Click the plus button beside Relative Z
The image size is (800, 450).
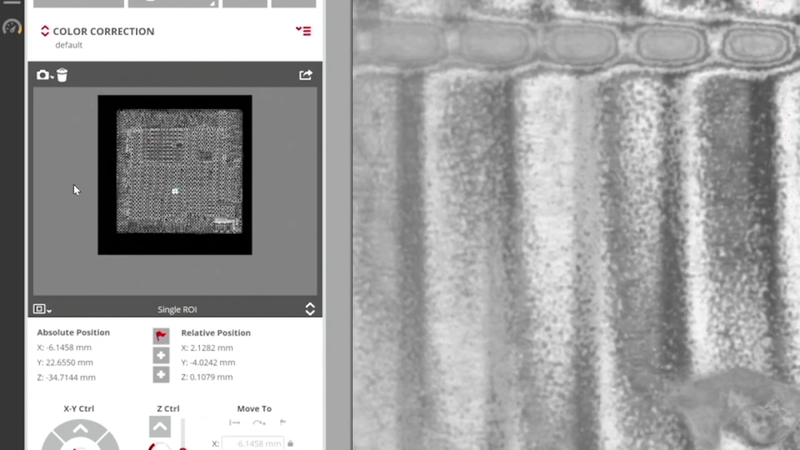click(161, 375)
